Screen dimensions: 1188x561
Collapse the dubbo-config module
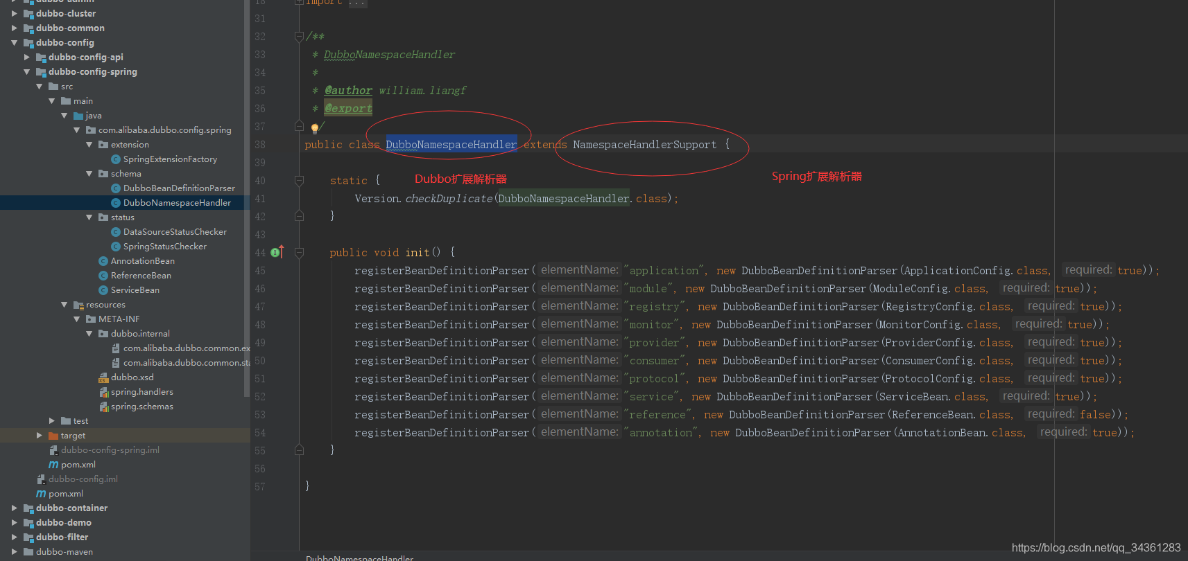[14, 42]
